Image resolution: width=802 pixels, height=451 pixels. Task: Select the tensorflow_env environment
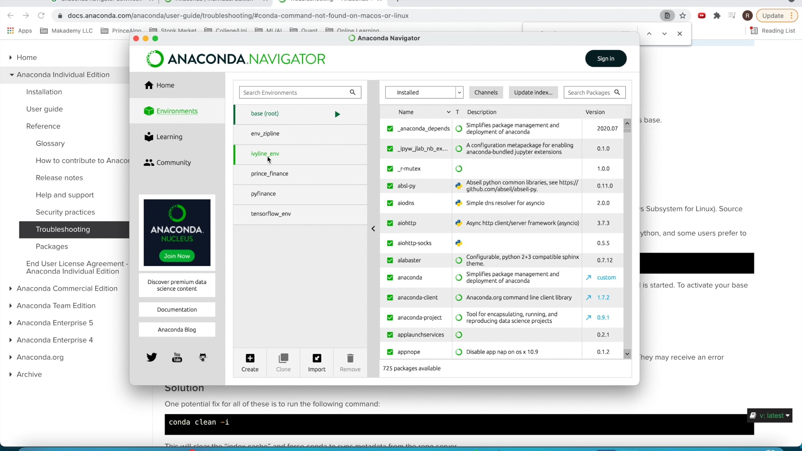(x=300, y=214)
